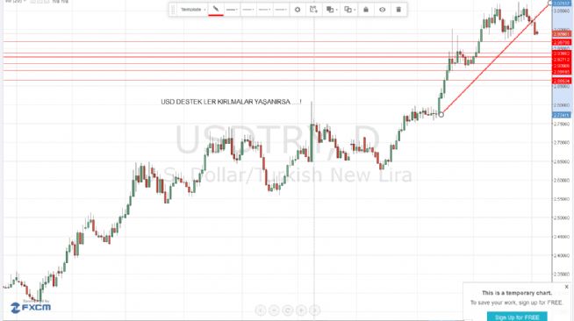Screen dimensions: 574x321
Task: Toggle the eye visibility icon for drawing
Action: coord(382,10)
